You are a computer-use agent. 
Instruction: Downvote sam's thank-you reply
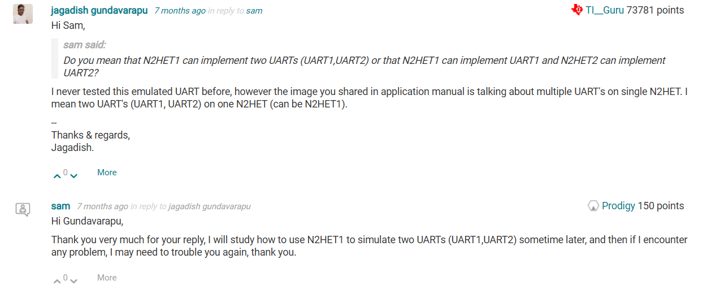coord(73,281)
